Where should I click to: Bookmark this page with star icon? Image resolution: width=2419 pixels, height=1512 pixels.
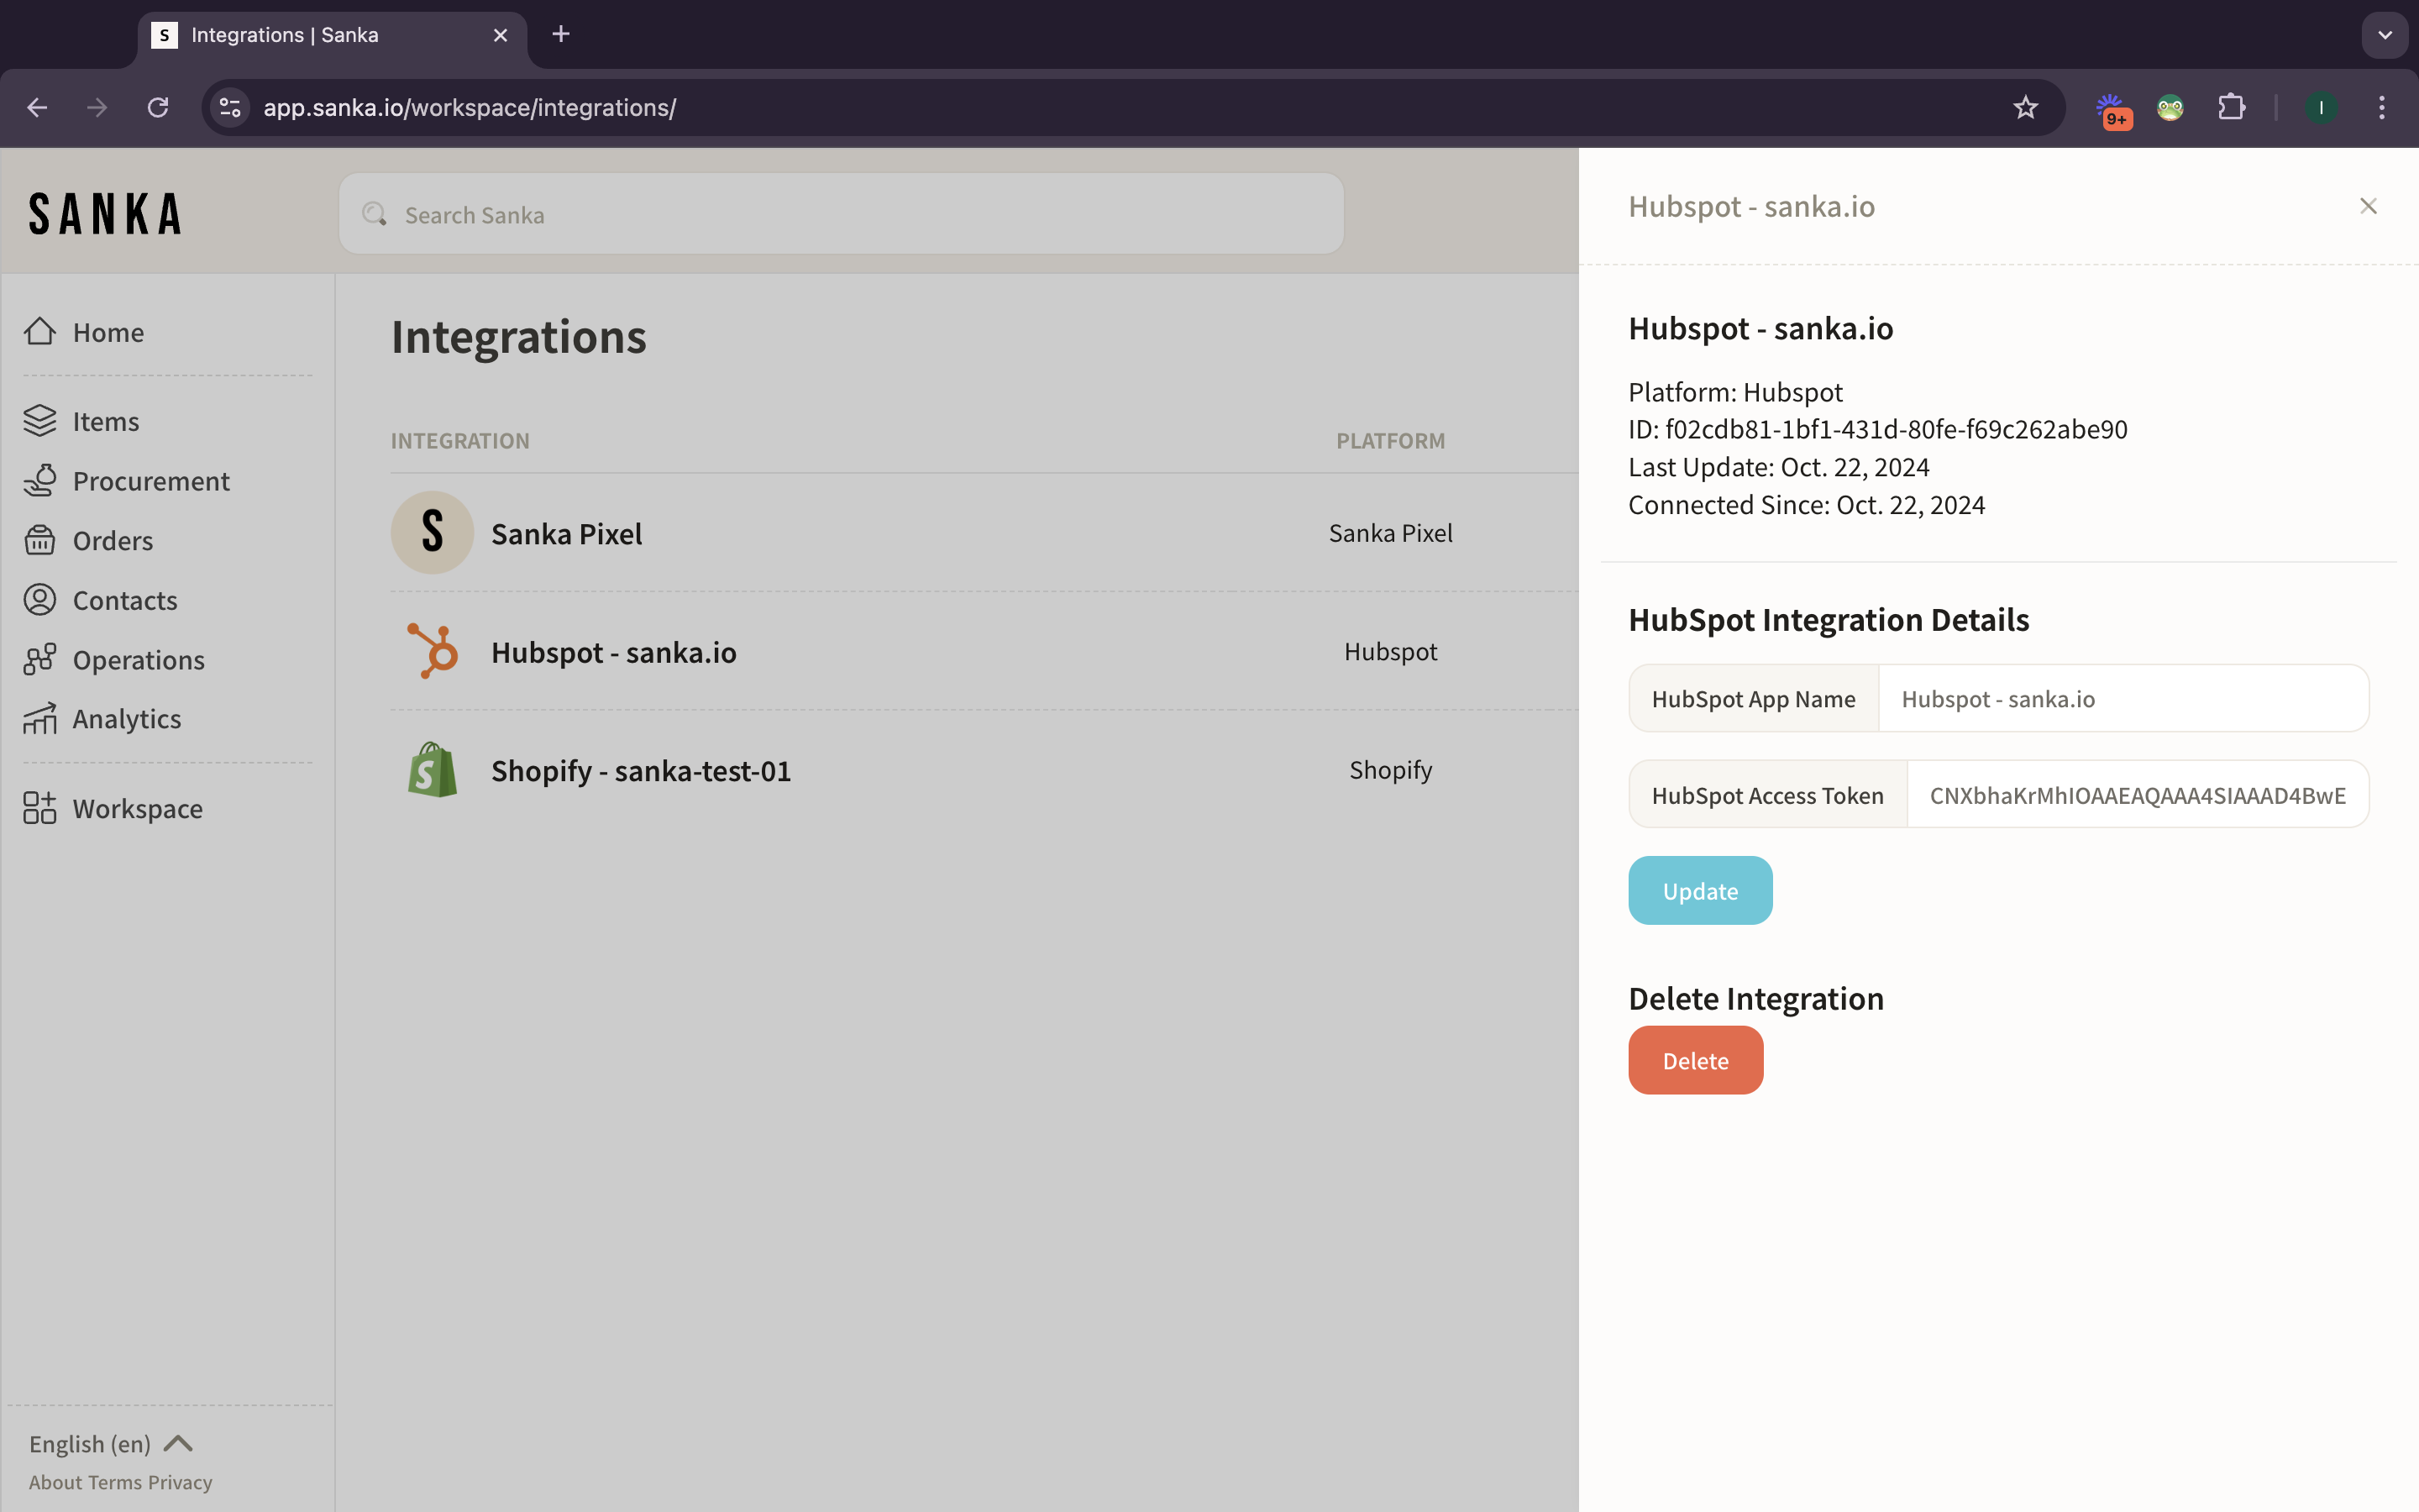(2025, 108)
